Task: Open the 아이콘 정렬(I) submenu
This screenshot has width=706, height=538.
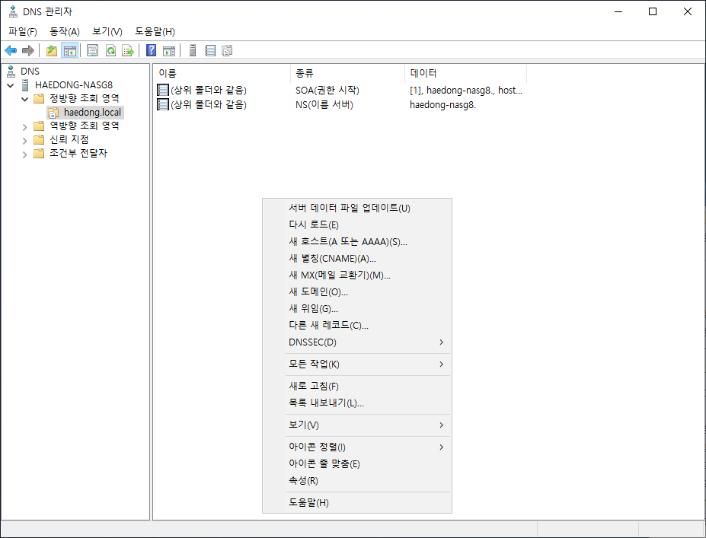Action: pos(357,447)
